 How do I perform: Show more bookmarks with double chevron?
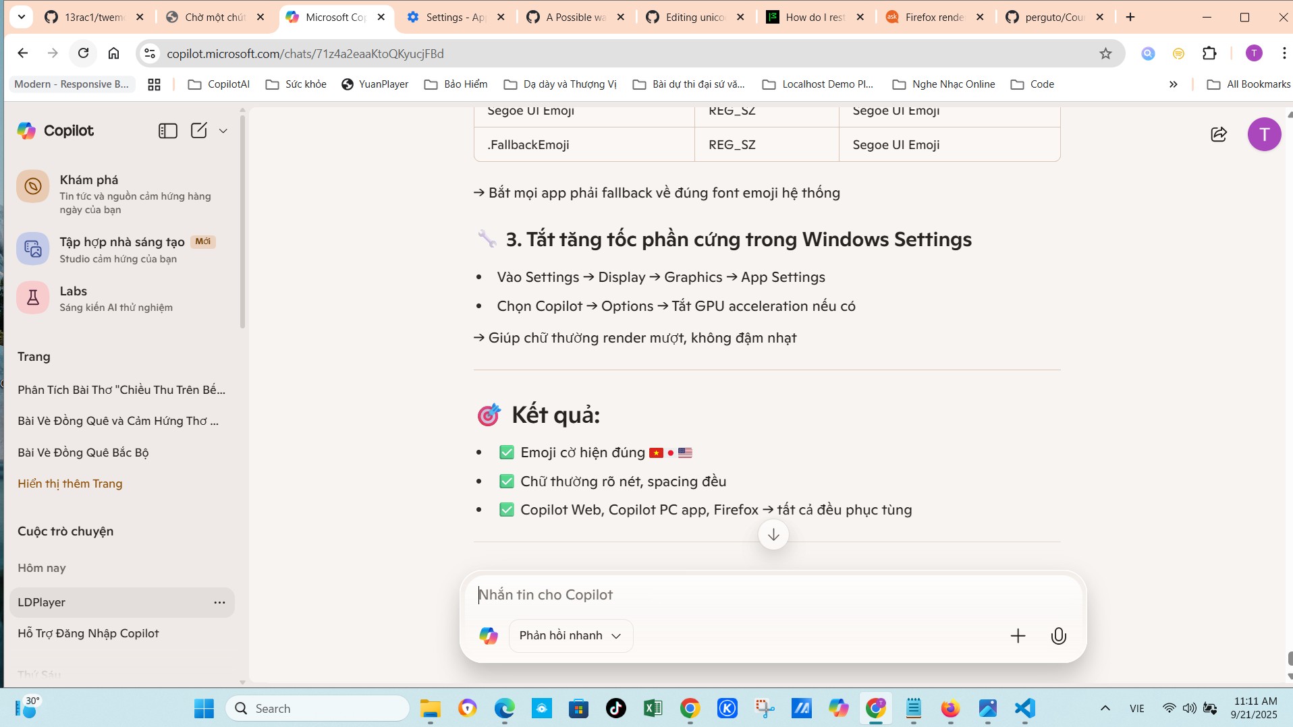(1173, 84)
